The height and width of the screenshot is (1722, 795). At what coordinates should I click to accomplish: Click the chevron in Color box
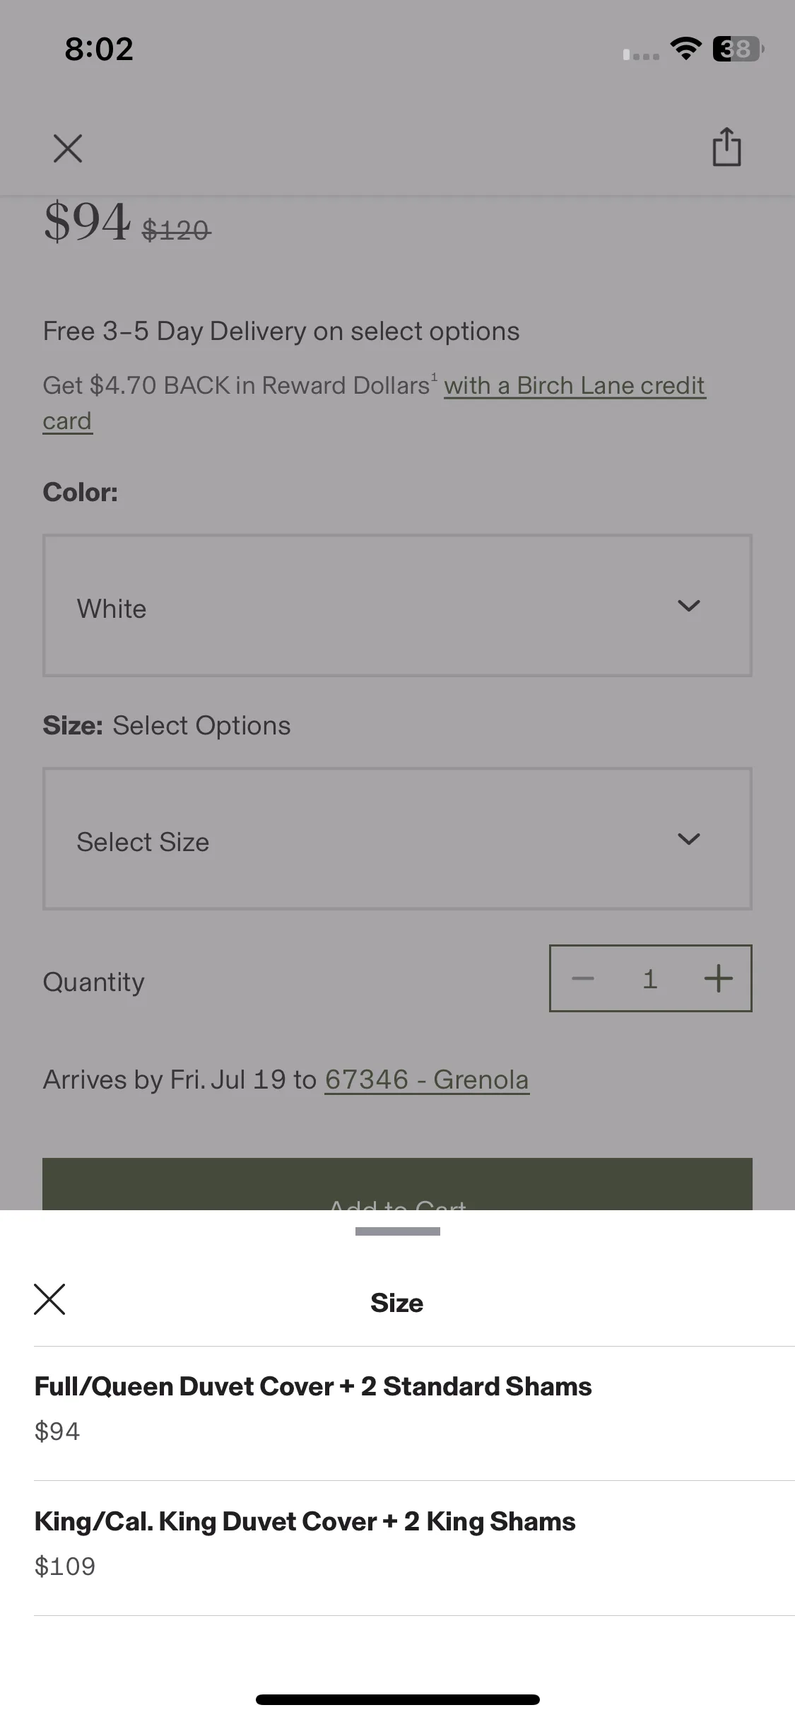(688, 606)
